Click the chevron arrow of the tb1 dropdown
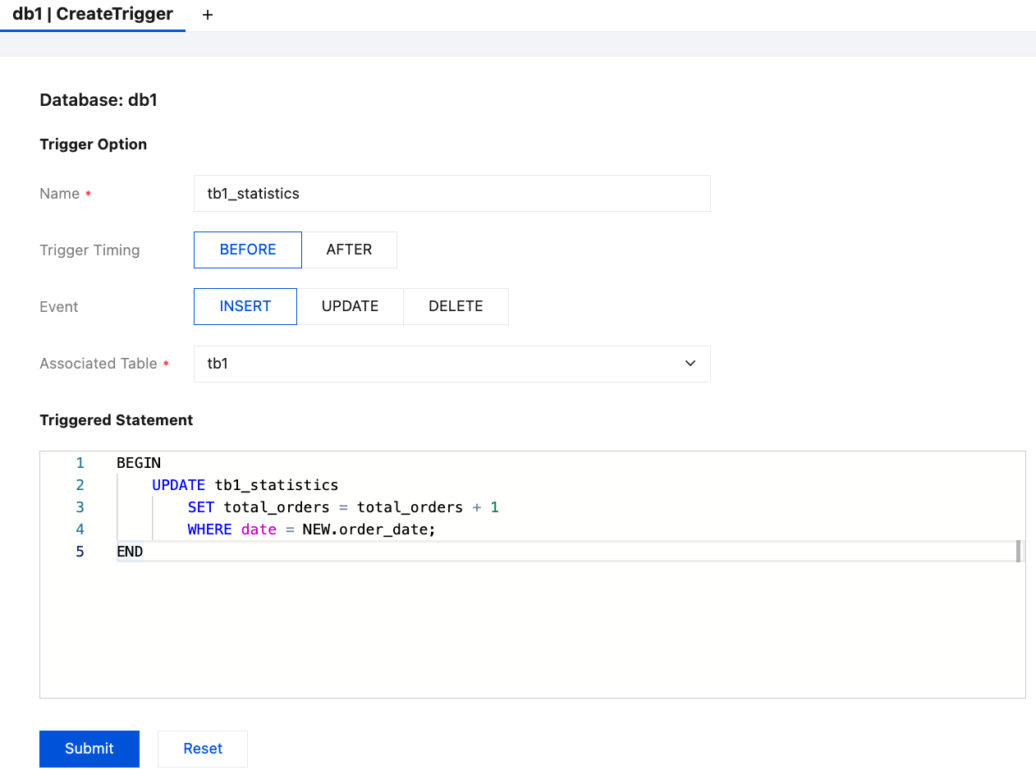Screen dimensions: 1036x770 (690, 364)
